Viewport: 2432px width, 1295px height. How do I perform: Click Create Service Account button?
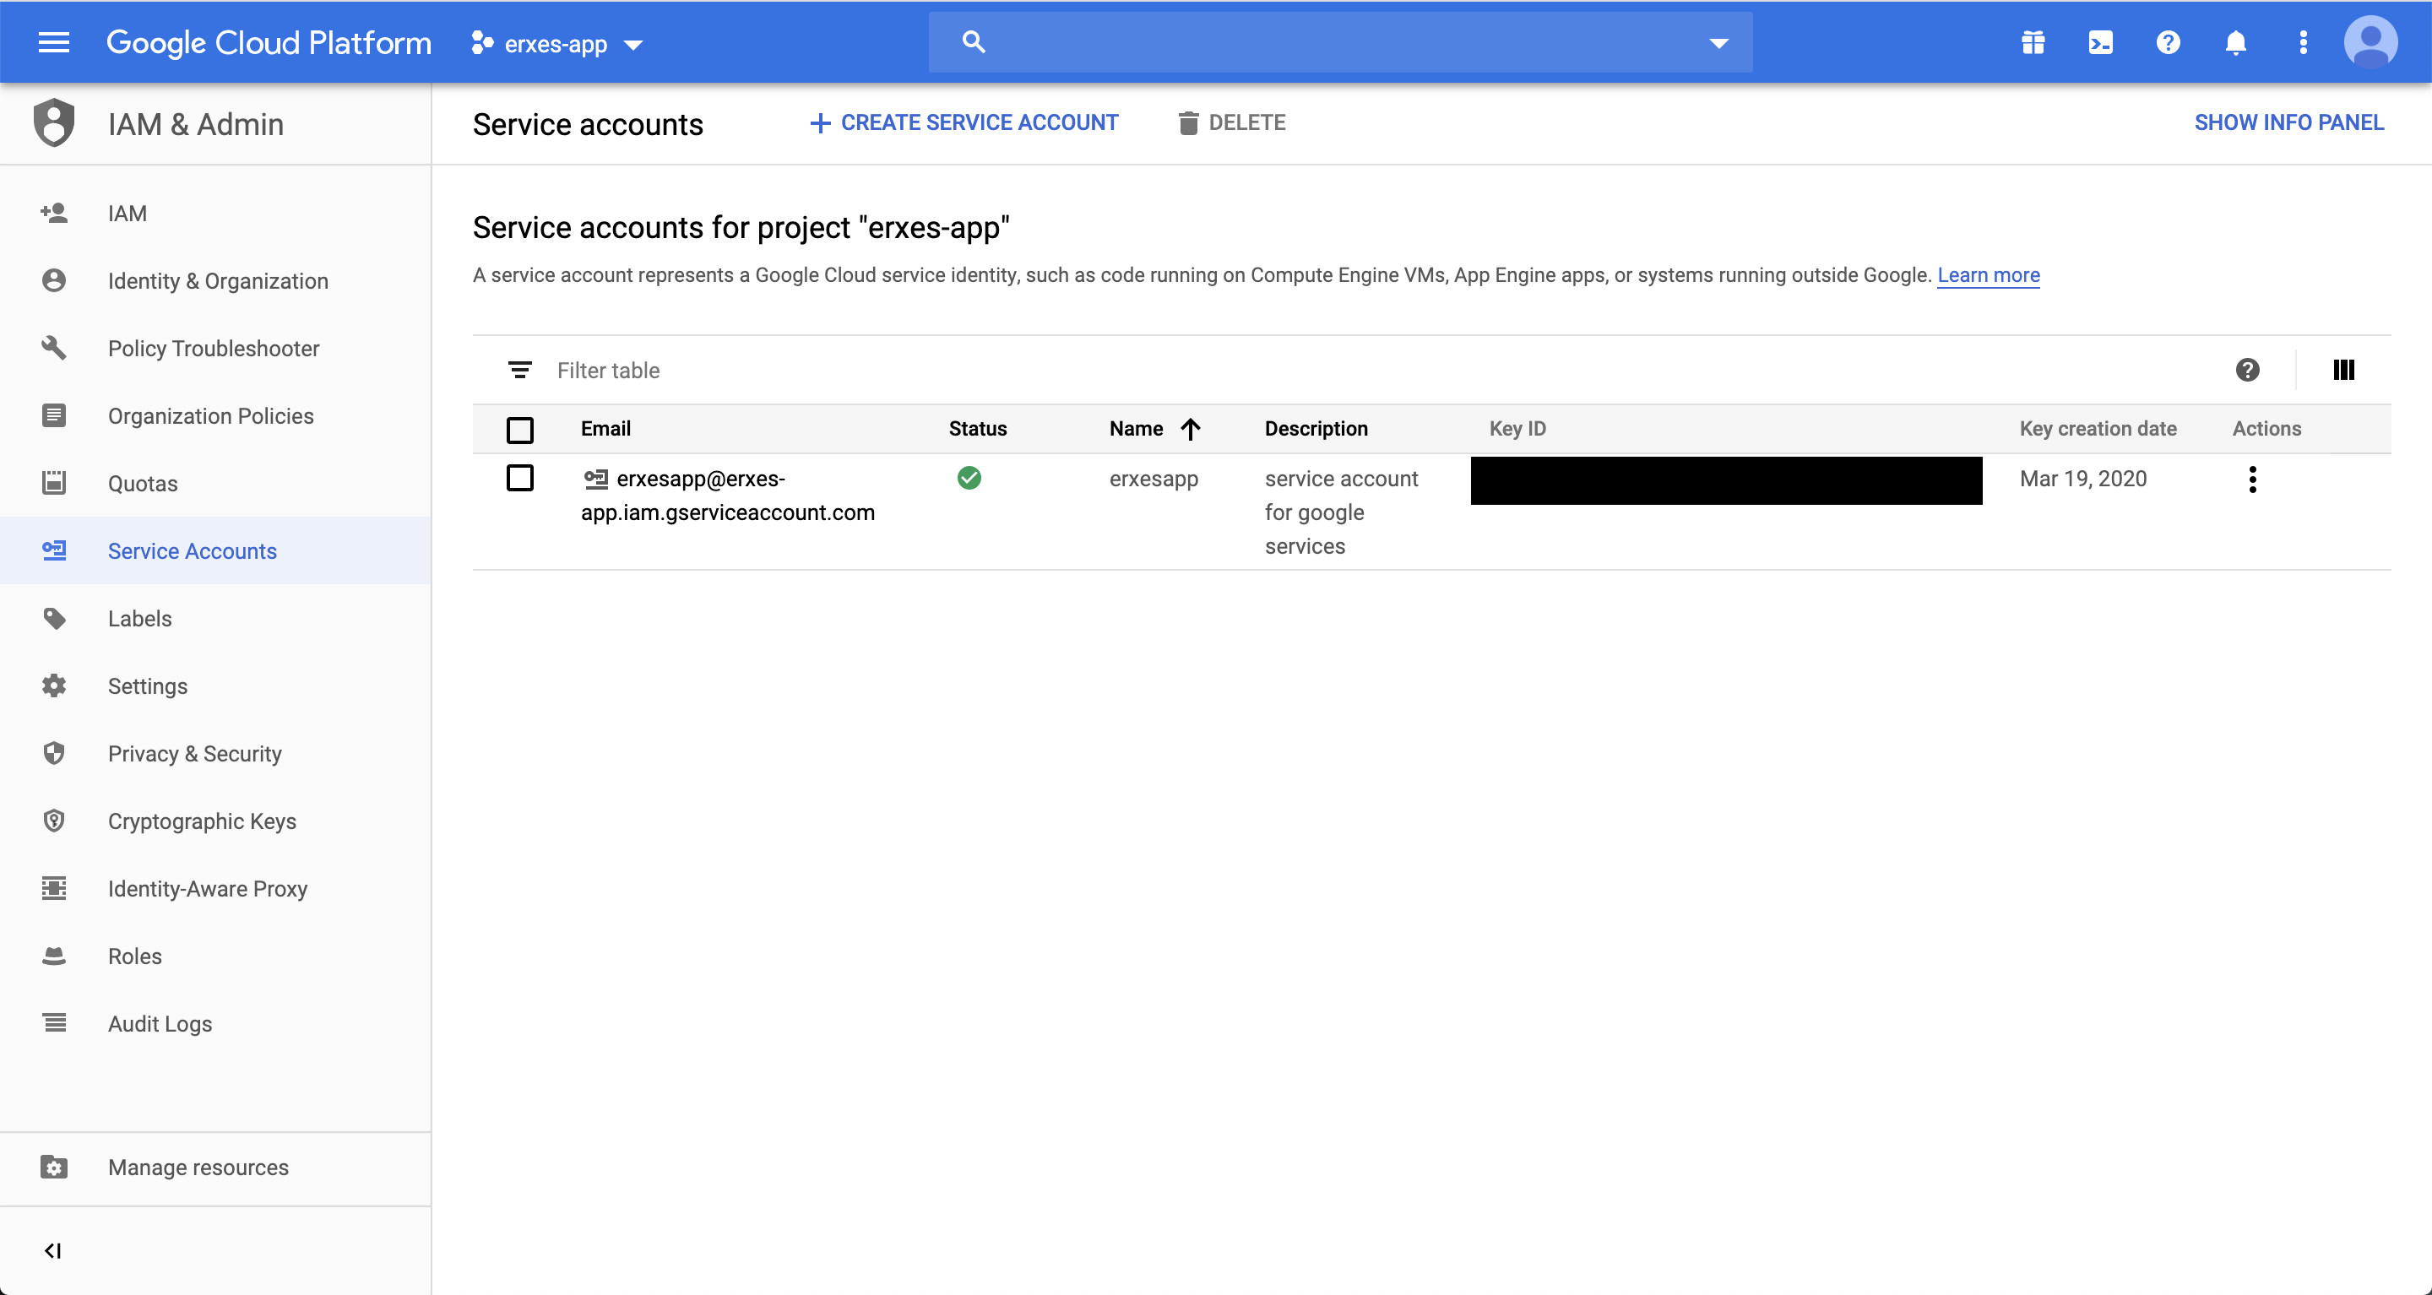(x=964, y=122)
